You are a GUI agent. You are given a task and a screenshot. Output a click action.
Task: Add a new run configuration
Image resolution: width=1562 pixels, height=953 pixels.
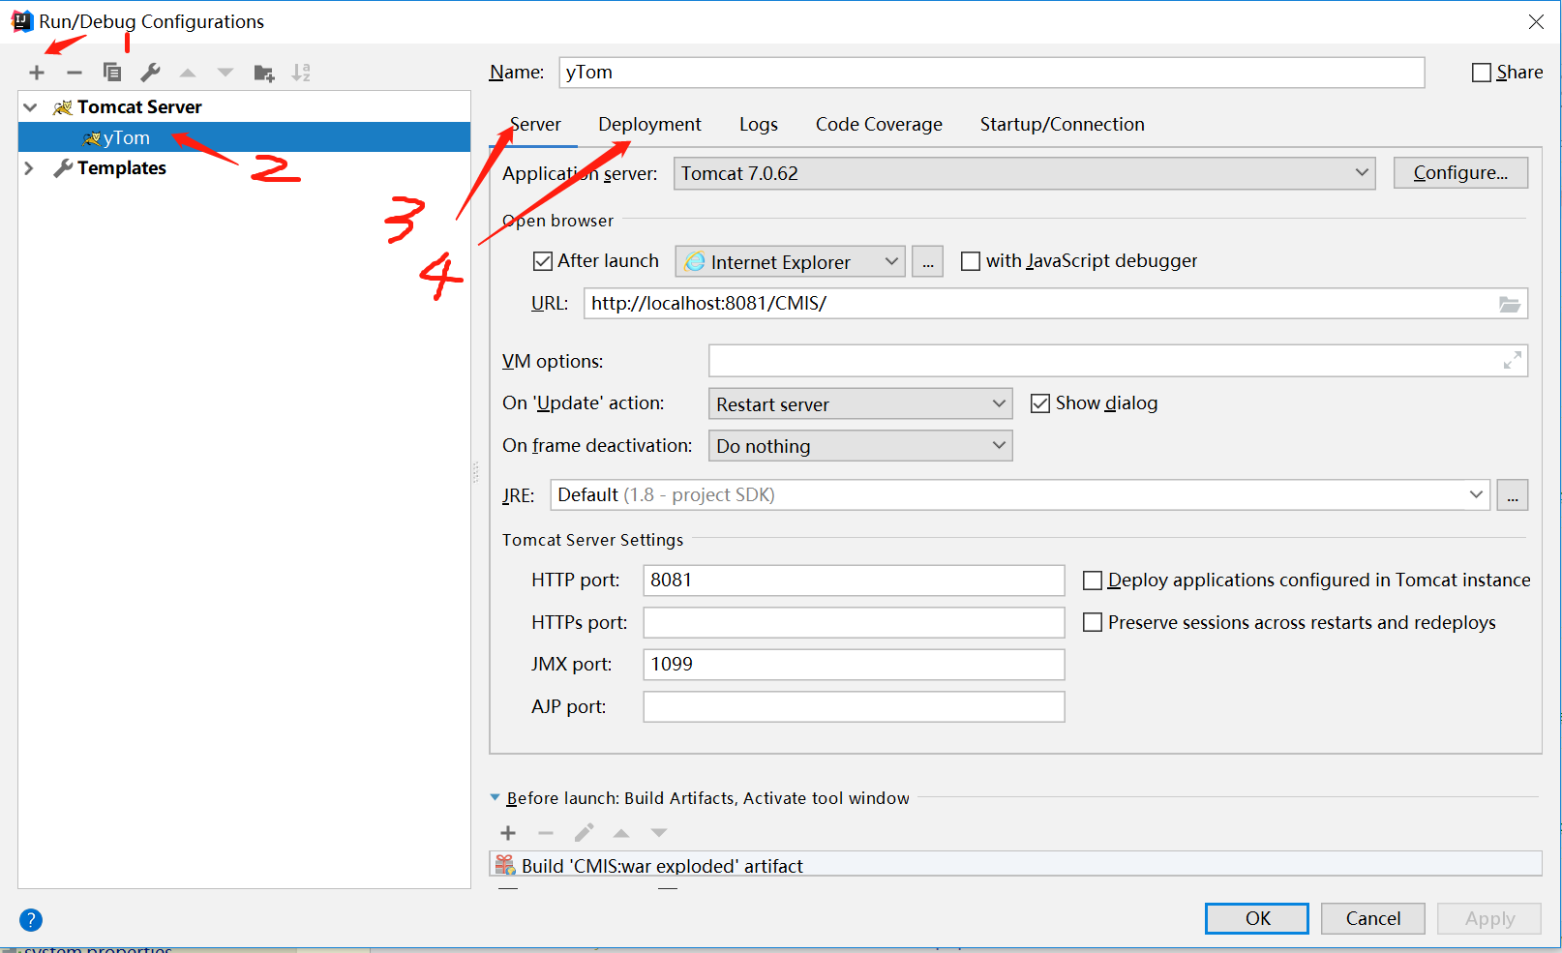[x=37, y=73]
